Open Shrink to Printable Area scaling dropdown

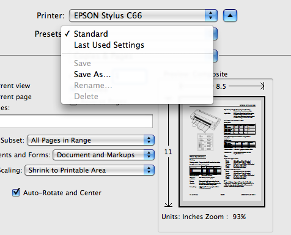click(x=89, y=170)
